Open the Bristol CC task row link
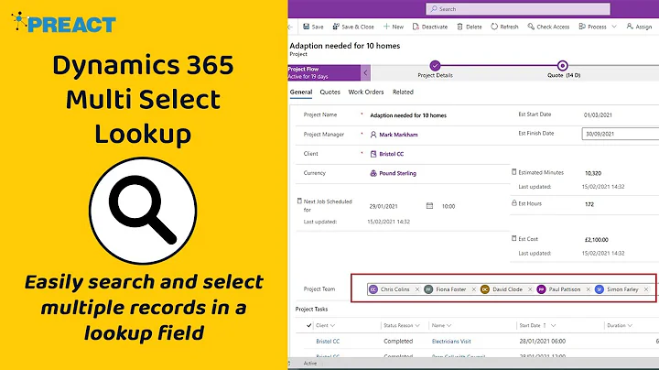659x370 pixels. pos(328,342)
